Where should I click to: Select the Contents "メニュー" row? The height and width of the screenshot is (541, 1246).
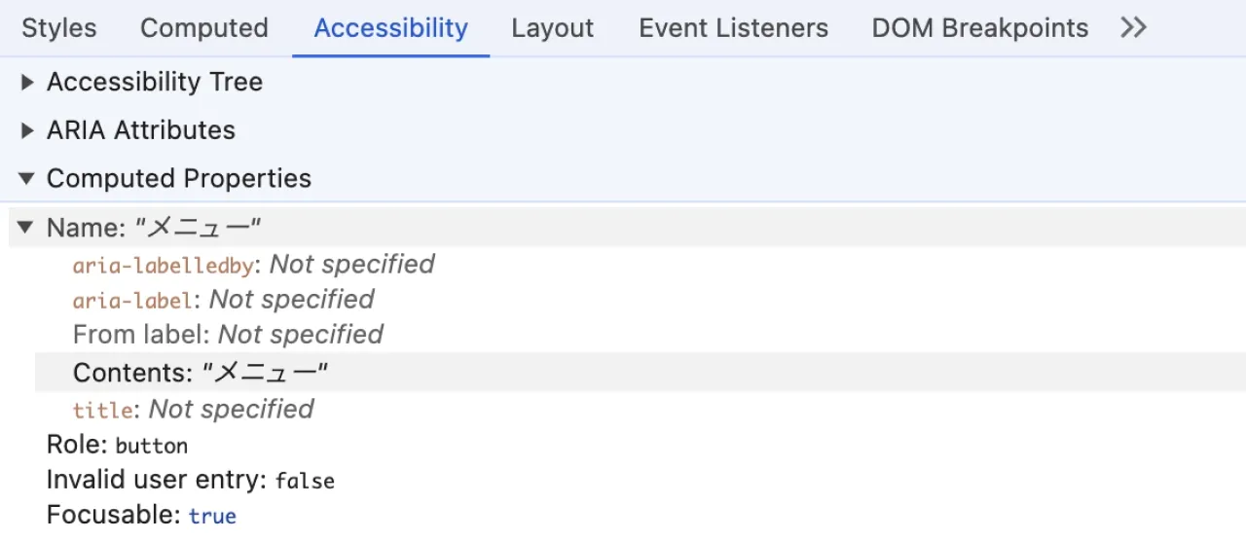tap(201, 373)
